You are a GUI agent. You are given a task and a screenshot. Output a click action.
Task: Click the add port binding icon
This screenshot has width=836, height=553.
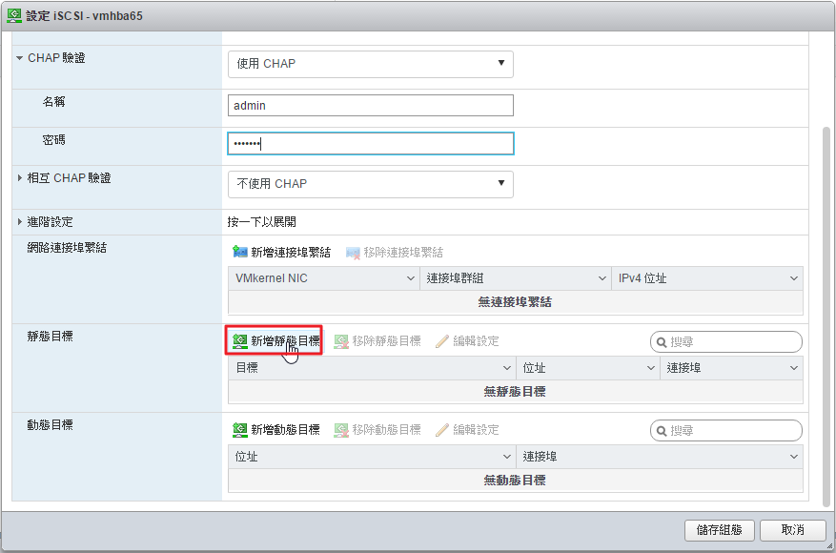click(x=240, y=253)
